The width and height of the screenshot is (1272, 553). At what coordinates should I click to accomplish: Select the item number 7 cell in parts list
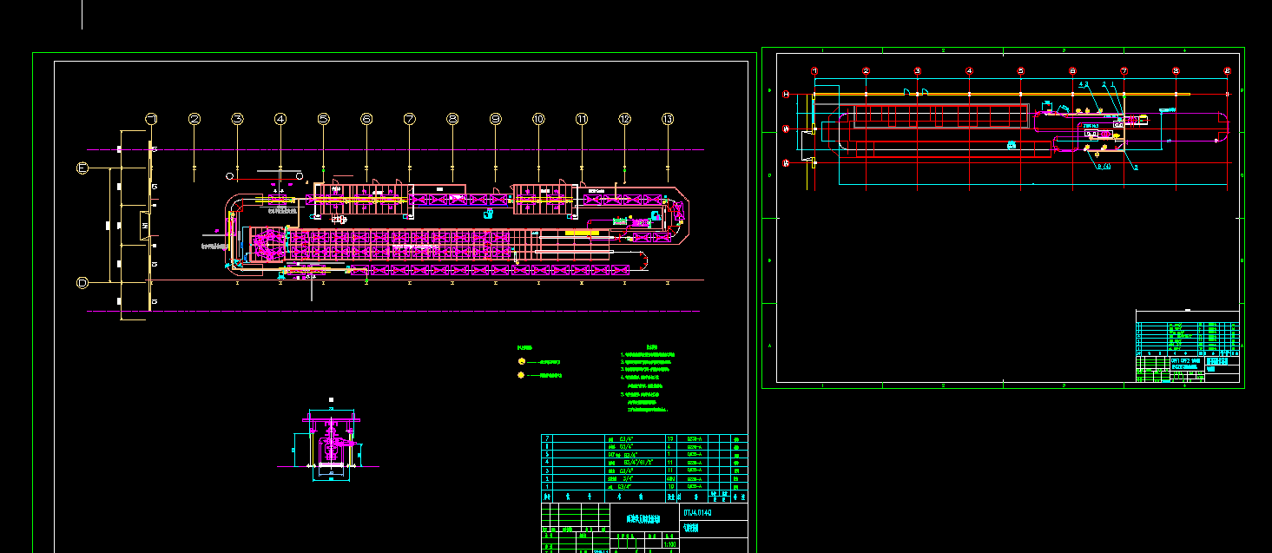pos(547,439)
